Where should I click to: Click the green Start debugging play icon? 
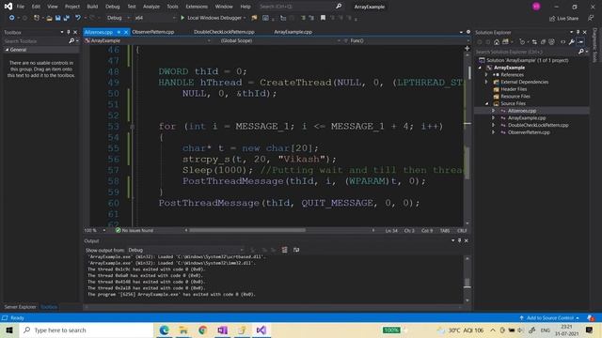pyautogui.click(x=182, y=18)
